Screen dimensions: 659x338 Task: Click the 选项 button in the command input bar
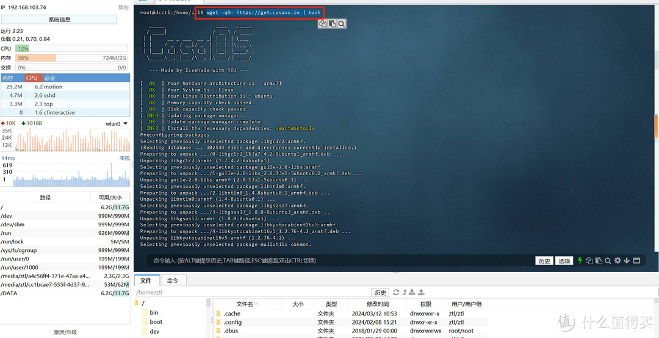[564, 261]
